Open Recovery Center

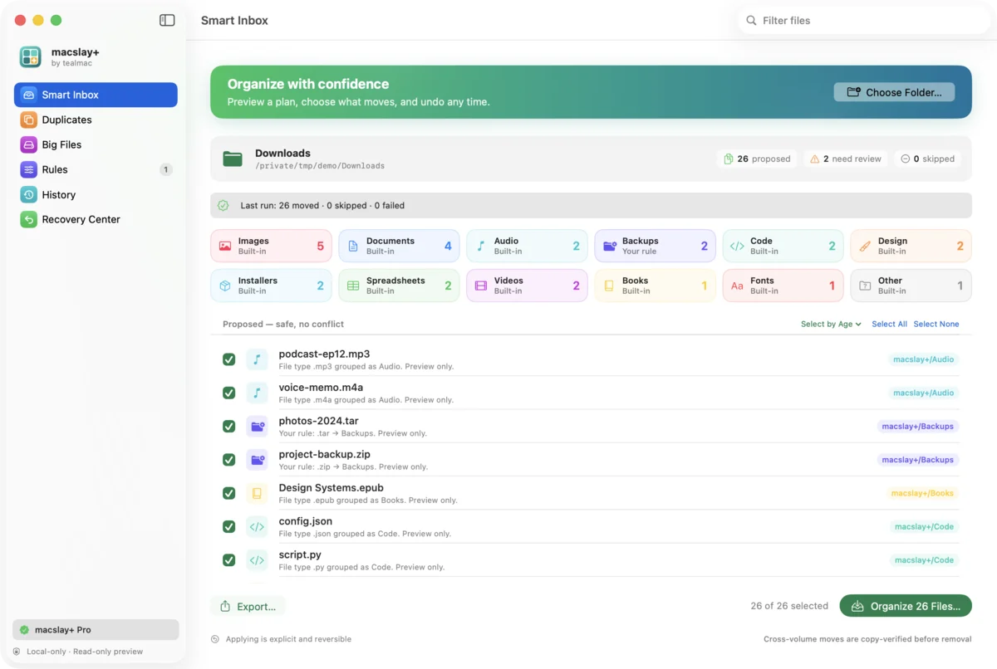tap(96, 219)
